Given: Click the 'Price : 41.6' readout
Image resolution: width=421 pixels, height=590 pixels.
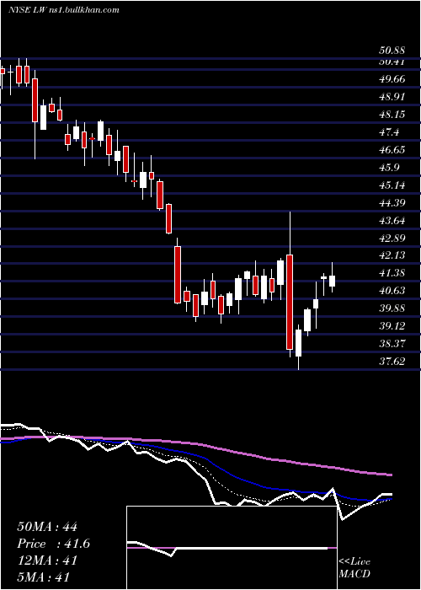Looking at the screenshot, I should click(54, 544).
